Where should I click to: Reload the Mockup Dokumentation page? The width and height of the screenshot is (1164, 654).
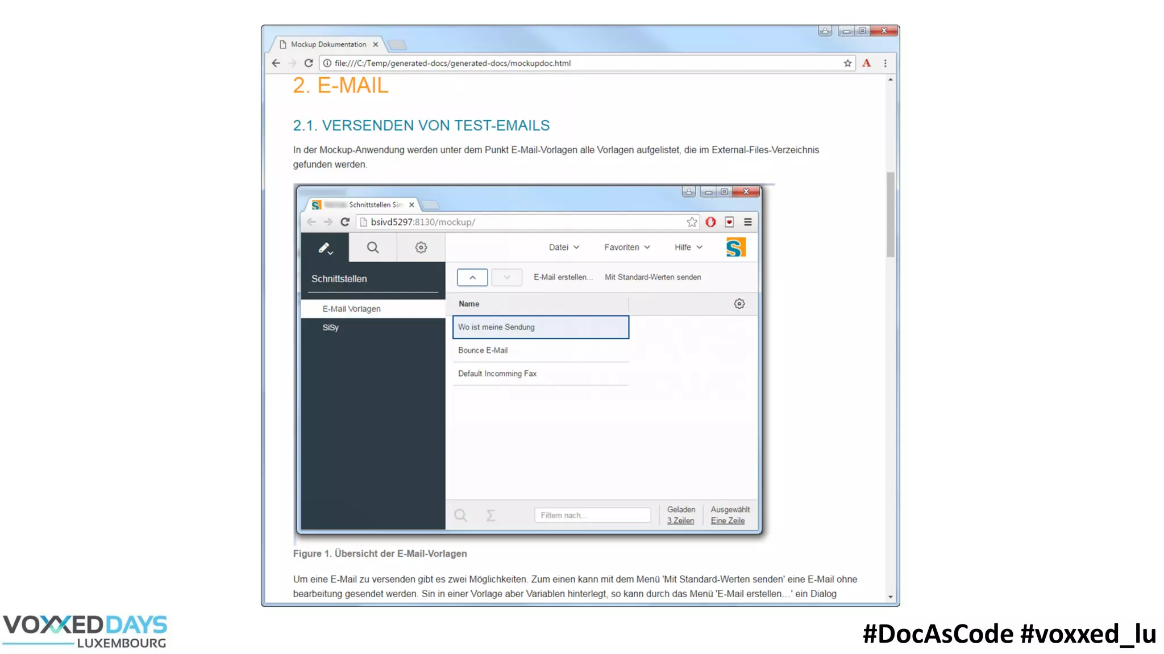(x=308, y=63)
